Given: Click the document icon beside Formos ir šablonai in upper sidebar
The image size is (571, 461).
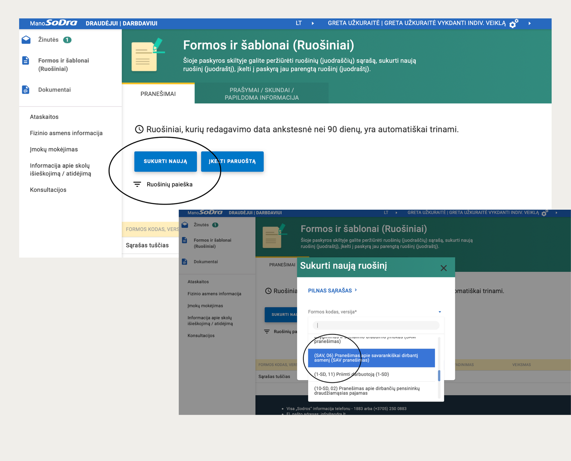Looking at the screenshot, I should (x=26, y=61).
